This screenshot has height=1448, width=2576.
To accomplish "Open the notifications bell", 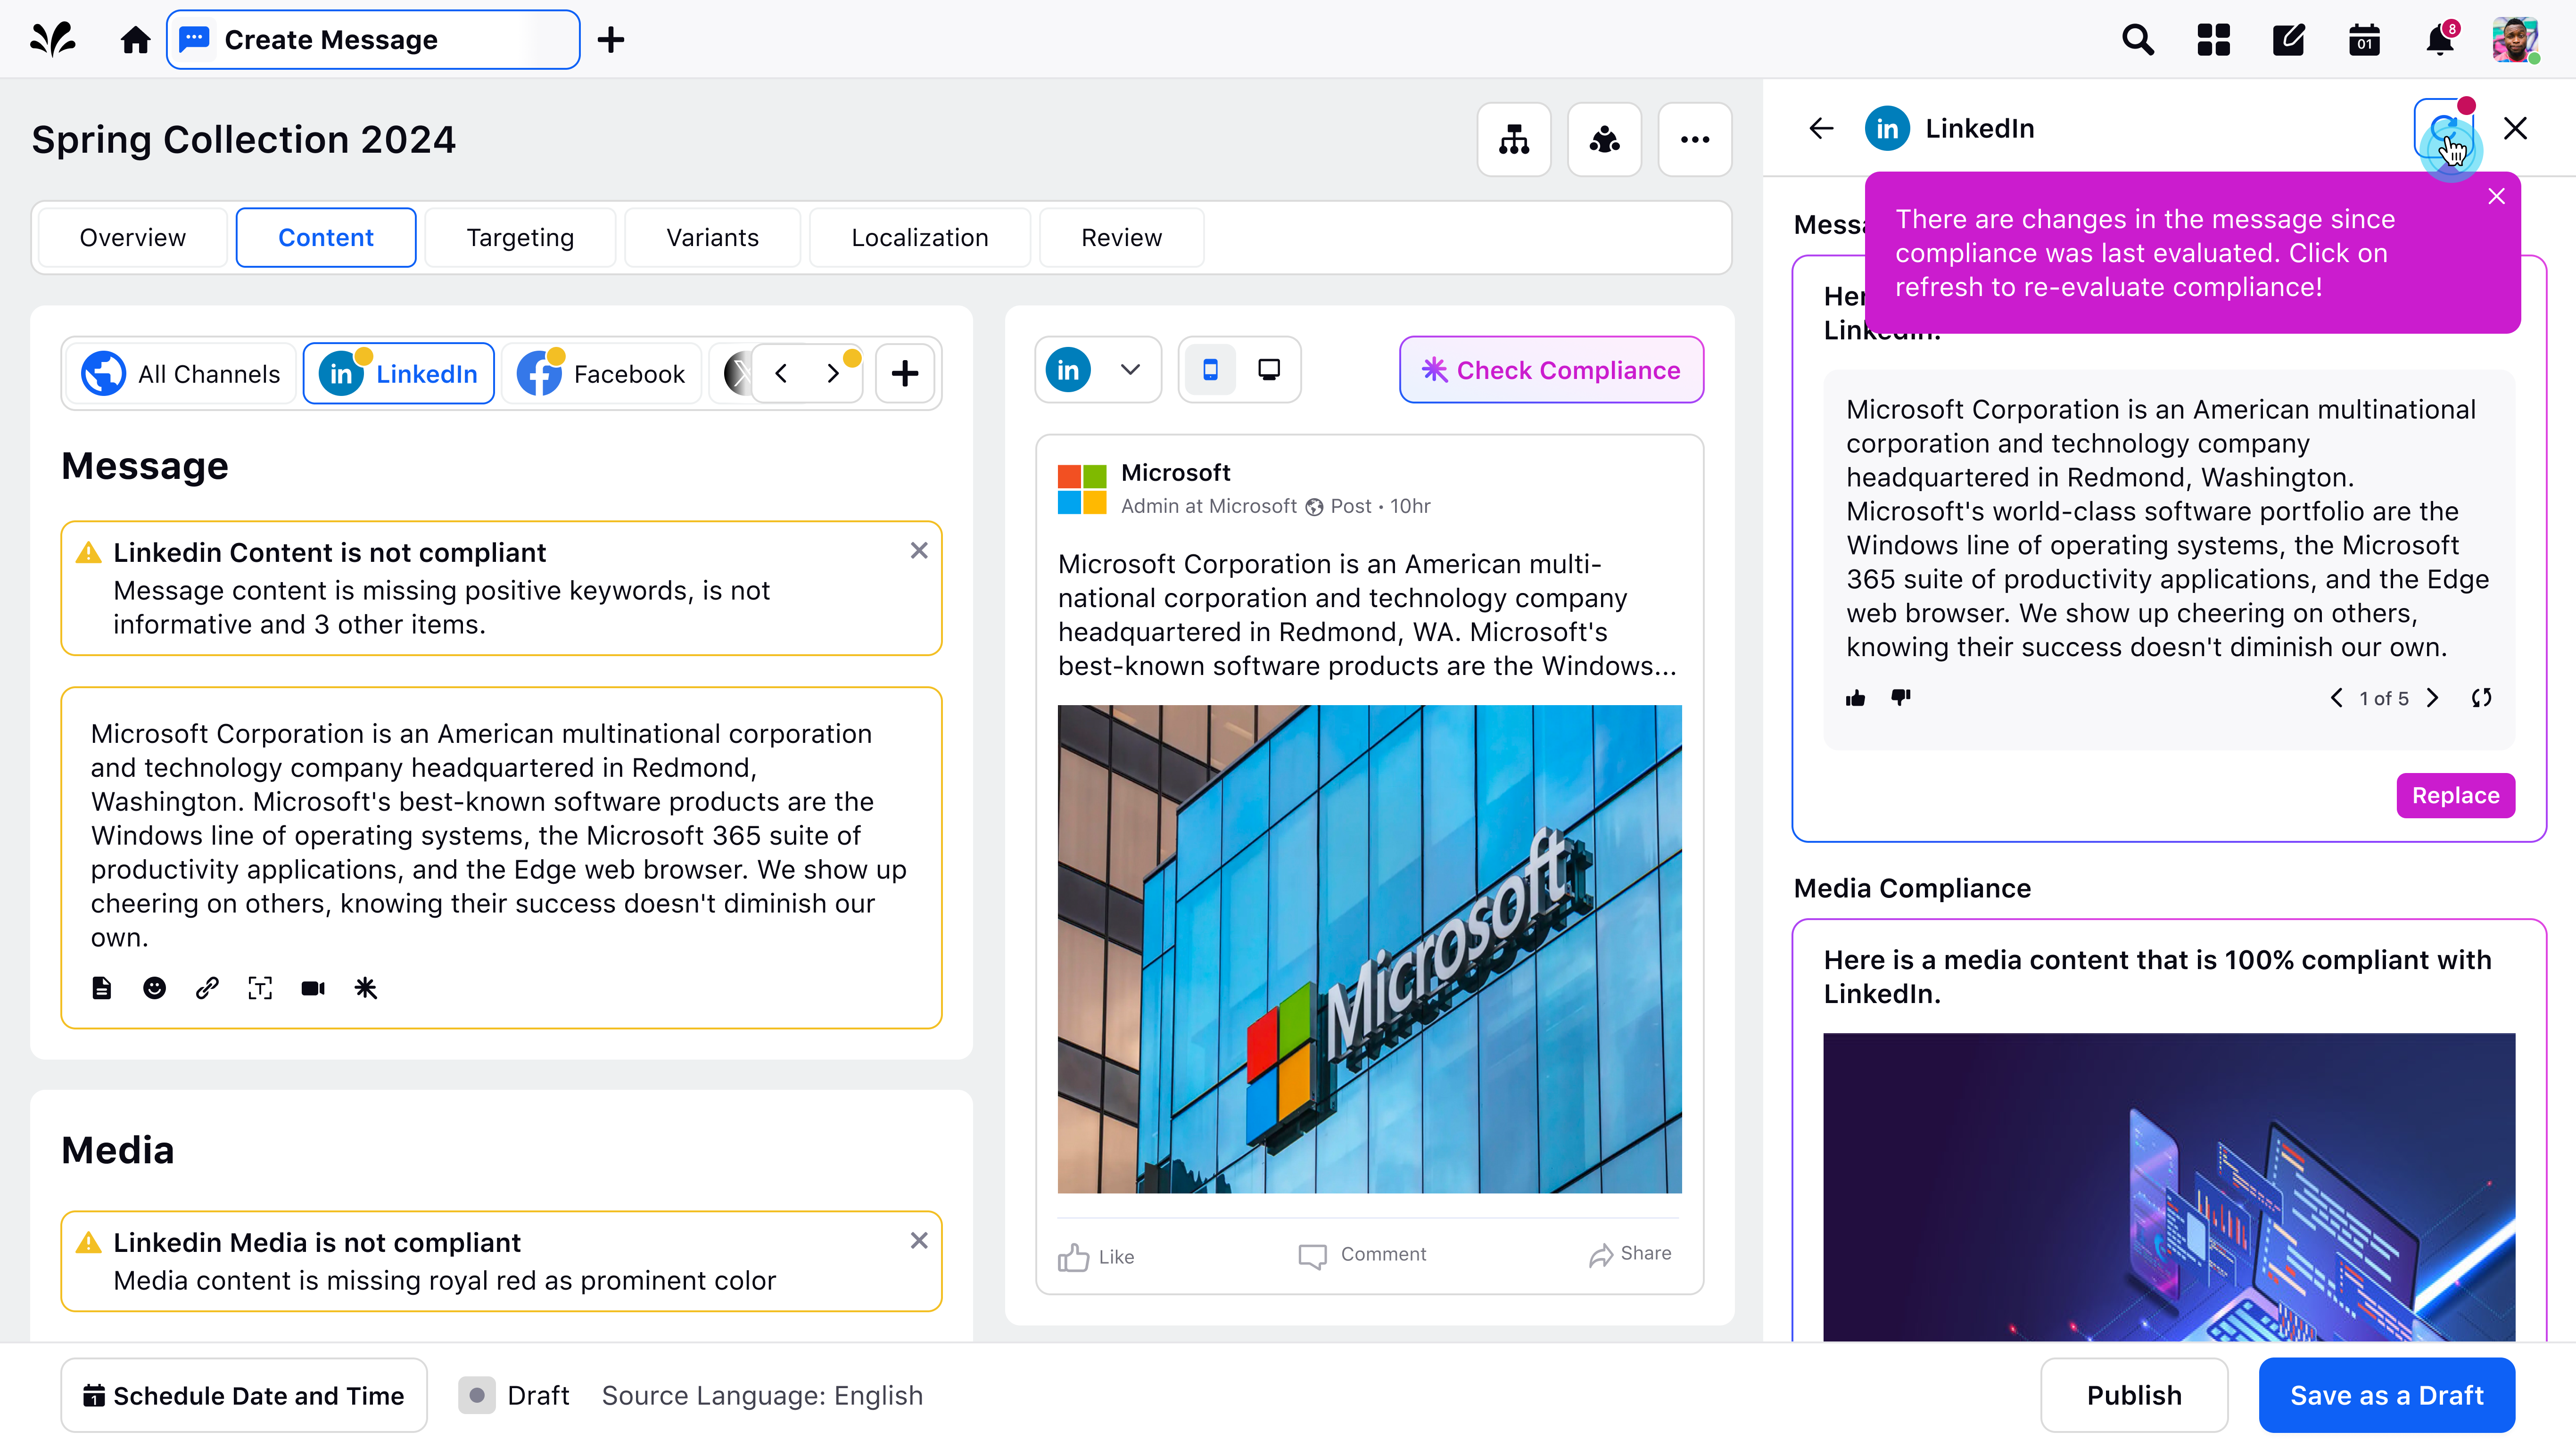I will [x=2440, y=40].
